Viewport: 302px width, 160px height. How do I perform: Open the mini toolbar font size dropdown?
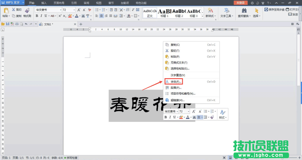pos(188,112)
